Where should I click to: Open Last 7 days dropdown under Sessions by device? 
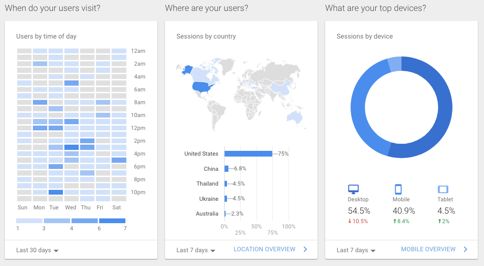point(356,250)
